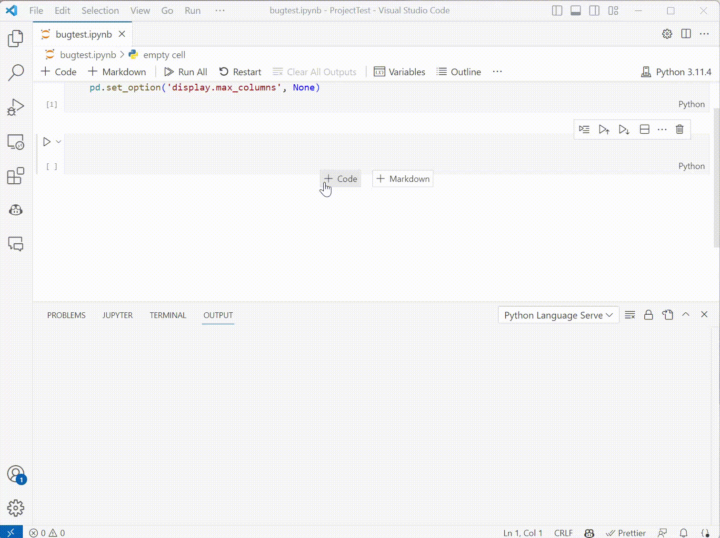Viewport: 720px width, 538px height.
Task: Open notebook settings via gear icon
Action: coord(667,34)
